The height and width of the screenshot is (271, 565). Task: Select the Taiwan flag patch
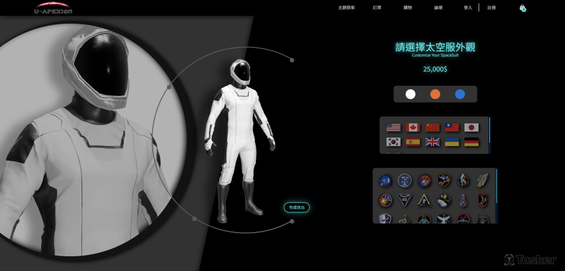coord(452,128)
